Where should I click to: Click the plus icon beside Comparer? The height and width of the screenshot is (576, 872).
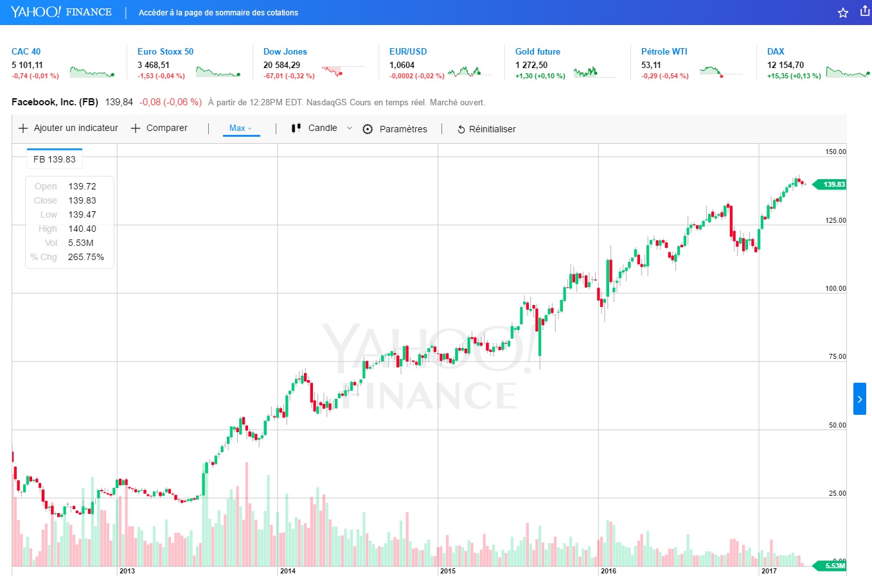coord(136,128)
